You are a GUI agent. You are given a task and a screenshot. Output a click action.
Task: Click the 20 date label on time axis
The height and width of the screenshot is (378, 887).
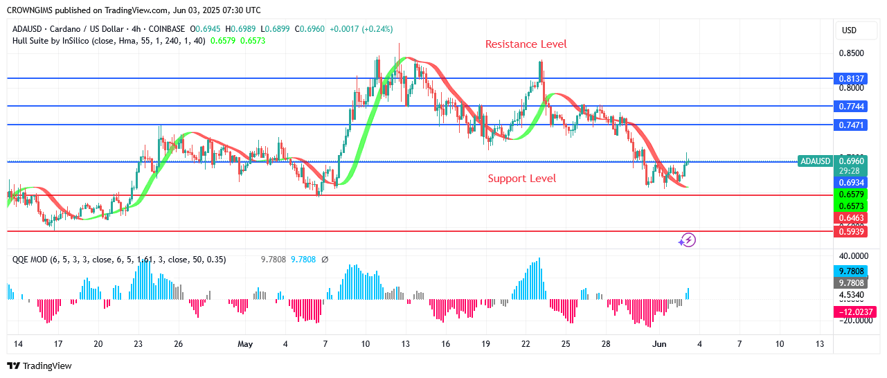pyautogui.click(x=98, y=344)
